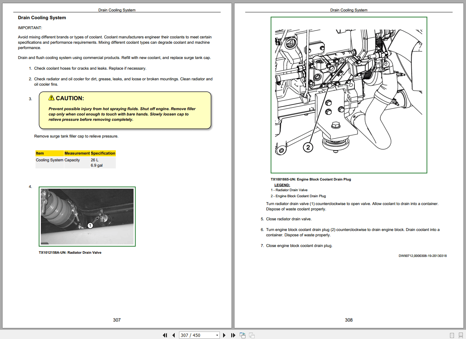
Task: Go back to the previous view
Action: 242,335
